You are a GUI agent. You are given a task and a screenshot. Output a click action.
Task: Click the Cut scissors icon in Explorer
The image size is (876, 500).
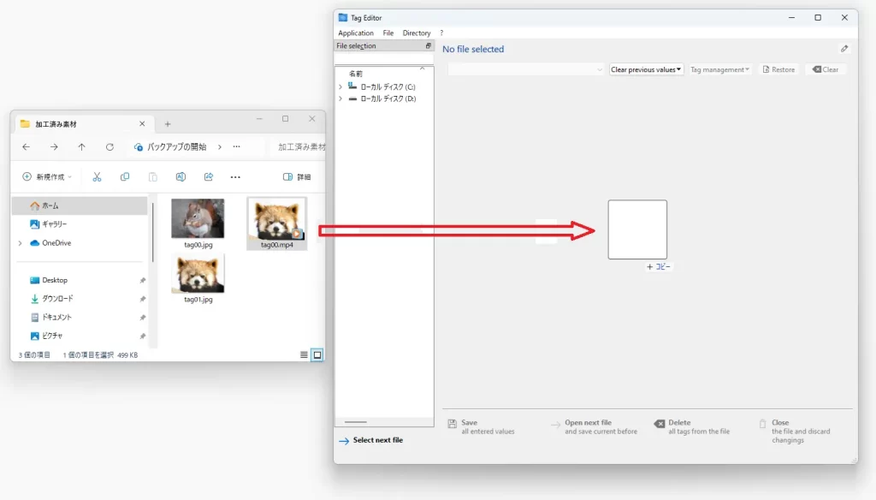tap(97, 177)
